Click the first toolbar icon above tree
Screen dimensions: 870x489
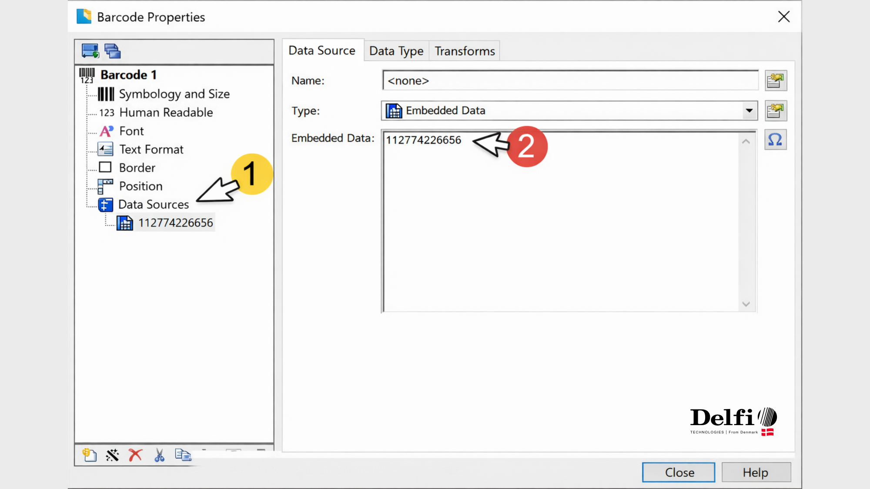click(90, 51)
